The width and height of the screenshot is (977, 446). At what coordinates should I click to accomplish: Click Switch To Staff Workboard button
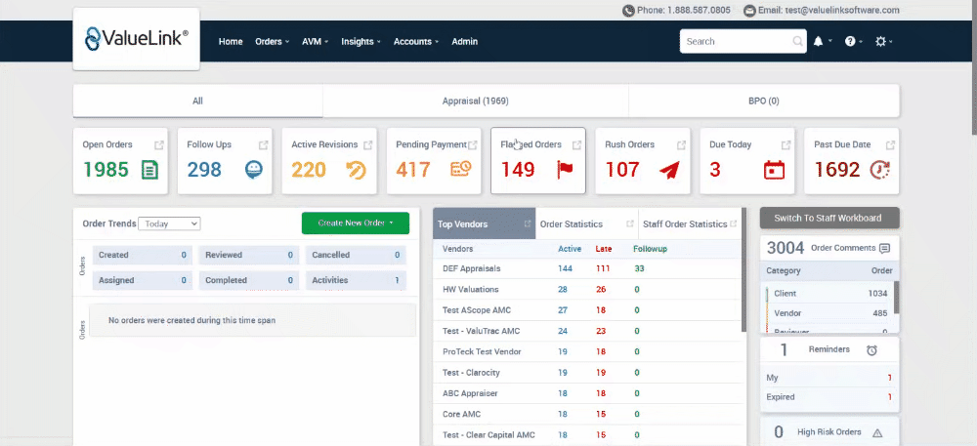[829, 219]
